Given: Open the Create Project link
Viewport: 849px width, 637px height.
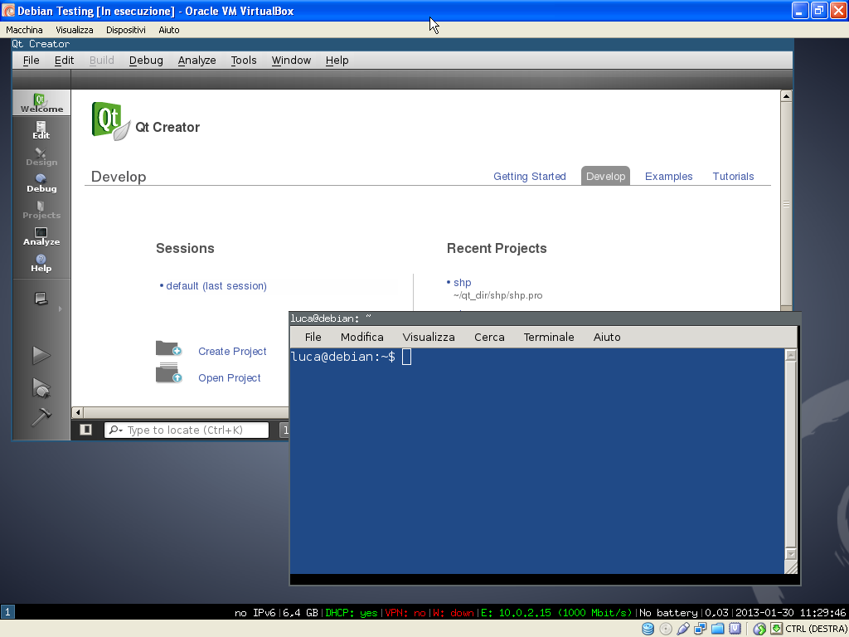Looking at the screenshot, I should [232, 352].
